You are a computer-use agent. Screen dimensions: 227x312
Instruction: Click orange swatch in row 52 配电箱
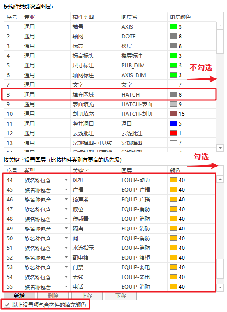(173, 257)
